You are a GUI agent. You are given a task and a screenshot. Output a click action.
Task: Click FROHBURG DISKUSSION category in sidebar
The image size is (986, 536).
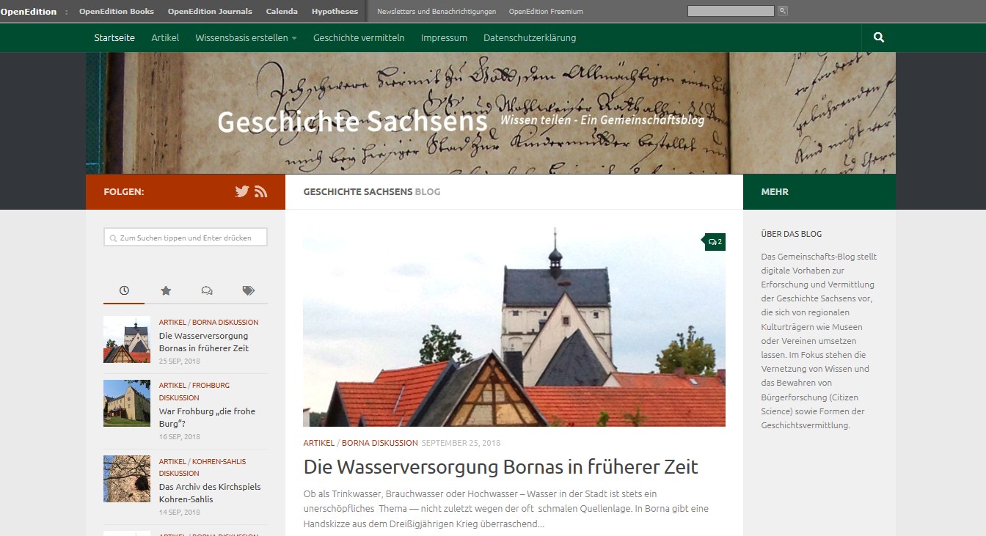tap(194, 391)
